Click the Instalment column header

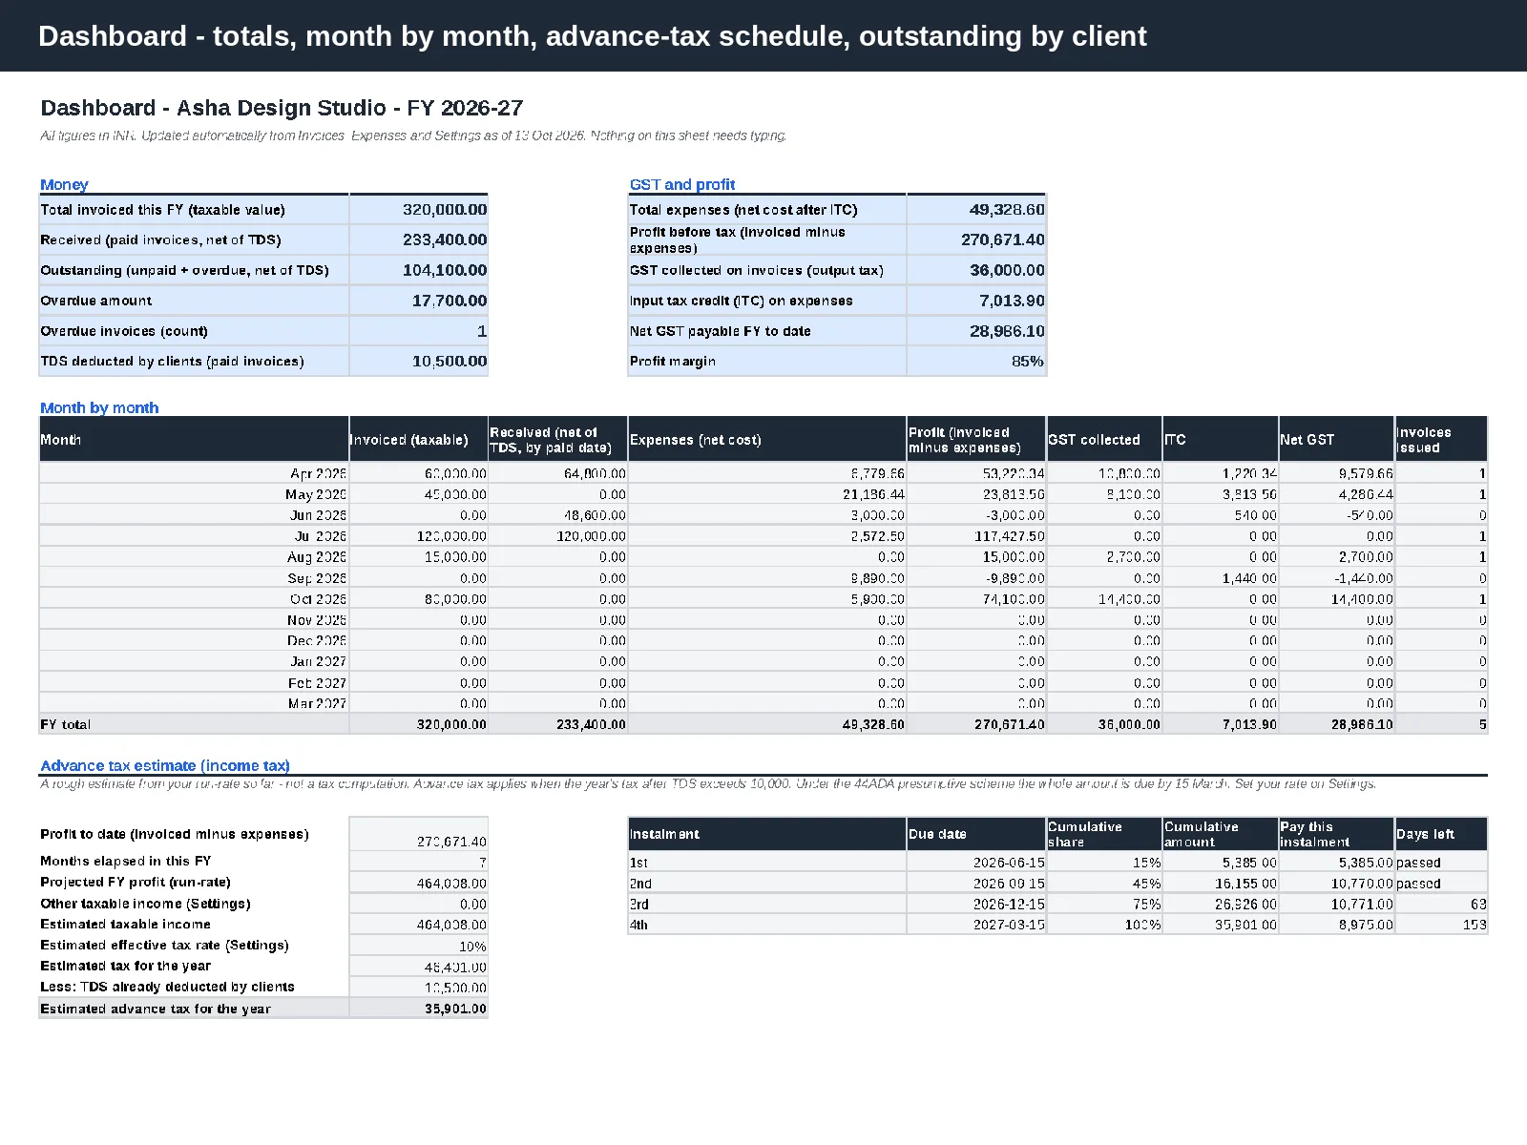click(x=767, y=834)
